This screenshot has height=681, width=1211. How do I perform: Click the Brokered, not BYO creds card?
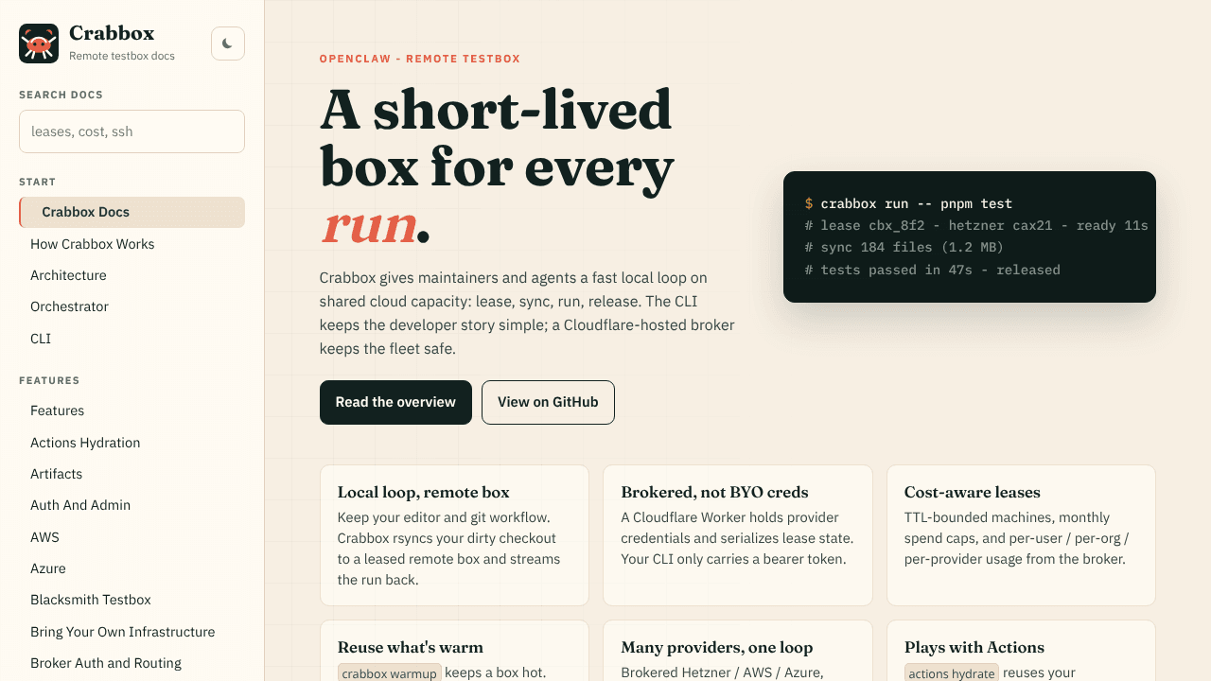click(x=738, y=535)
